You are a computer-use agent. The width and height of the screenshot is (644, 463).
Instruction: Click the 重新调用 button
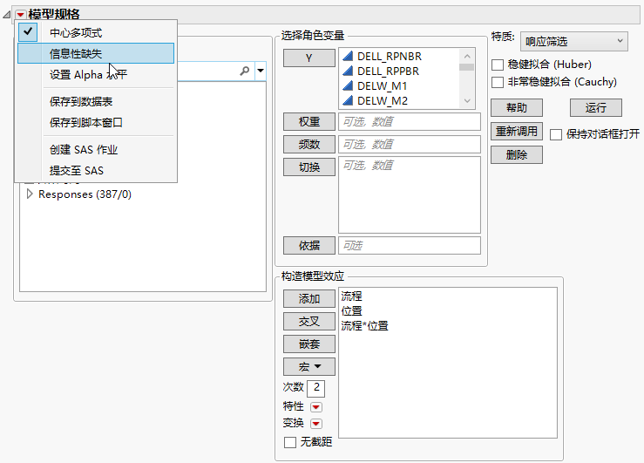[516, 131]
